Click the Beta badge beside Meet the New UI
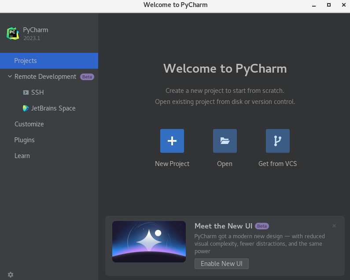This screenshot has height=280, width=350. pyautogui.click(x=262, y=226)
